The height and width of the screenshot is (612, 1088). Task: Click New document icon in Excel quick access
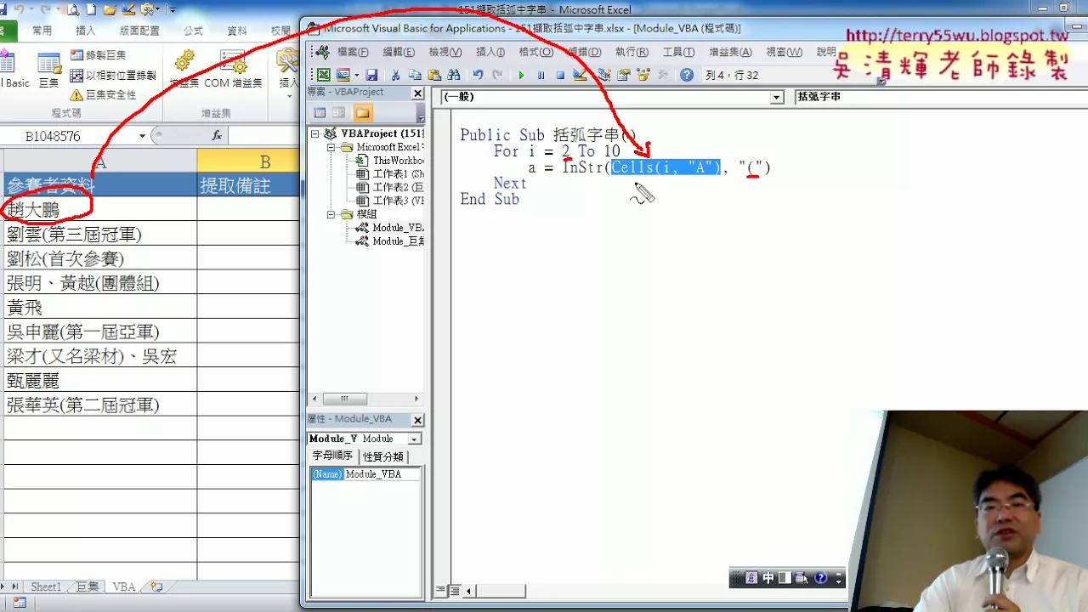pos(92,10)
